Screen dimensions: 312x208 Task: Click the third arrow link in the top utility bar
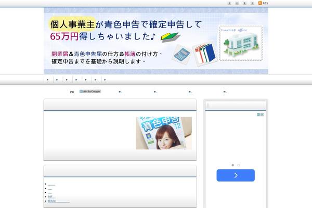[244, 3]
